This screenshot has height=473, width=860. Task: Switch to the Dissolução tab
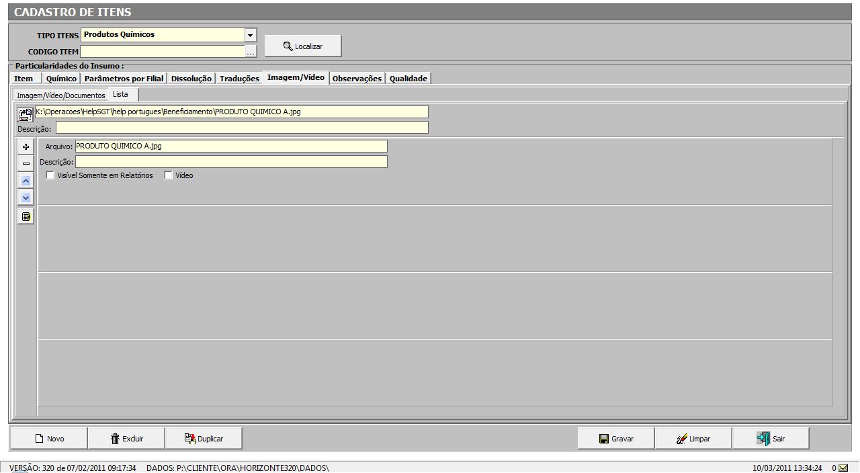(x=191, y=79)
